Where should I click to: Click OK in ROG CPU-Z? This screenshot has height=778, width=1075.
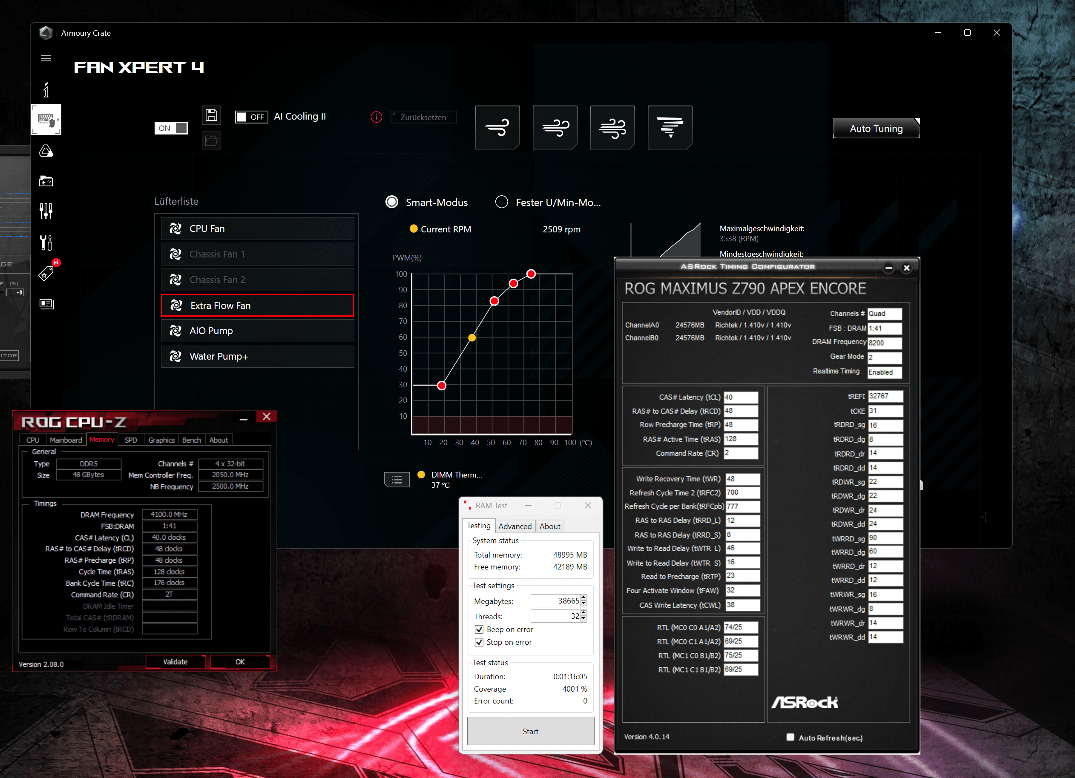pyautogui.click(x=240, y=661)
